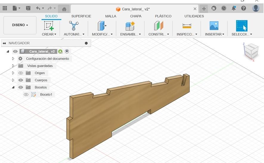Click the ViewCube in the viewport corner
This screenshot has width=264, height=163.
(251, 51)
